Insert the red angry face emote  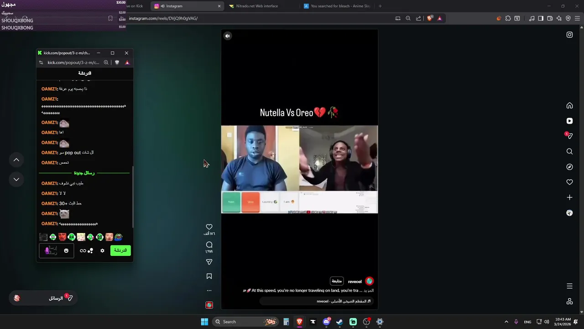click(62, 237)
